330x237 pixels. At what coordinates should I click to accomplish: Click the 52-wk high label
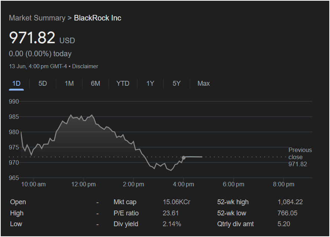(x=233, y=202)
